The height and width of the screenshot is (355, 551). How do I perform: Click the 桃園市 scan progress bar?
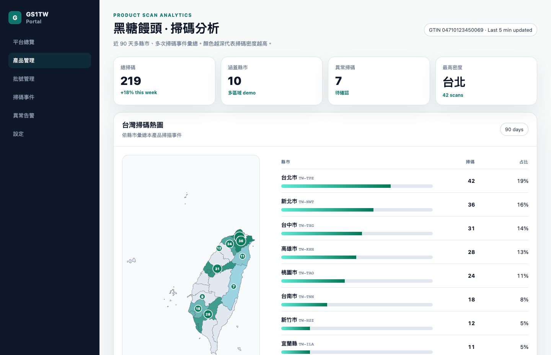pyautogui.click(x=357, y=281)
